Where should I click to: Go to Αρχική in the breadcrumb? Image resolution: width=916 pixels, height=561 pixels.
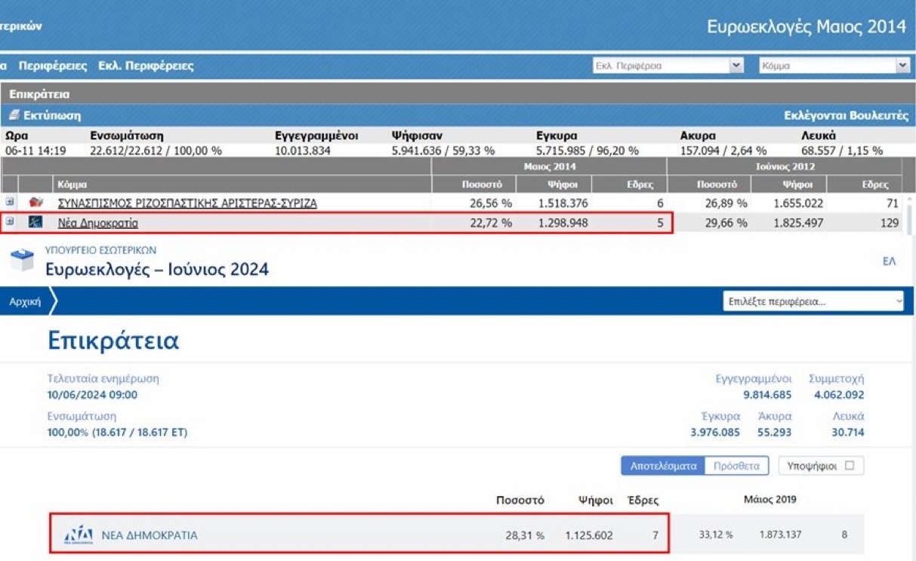[25, 301]
